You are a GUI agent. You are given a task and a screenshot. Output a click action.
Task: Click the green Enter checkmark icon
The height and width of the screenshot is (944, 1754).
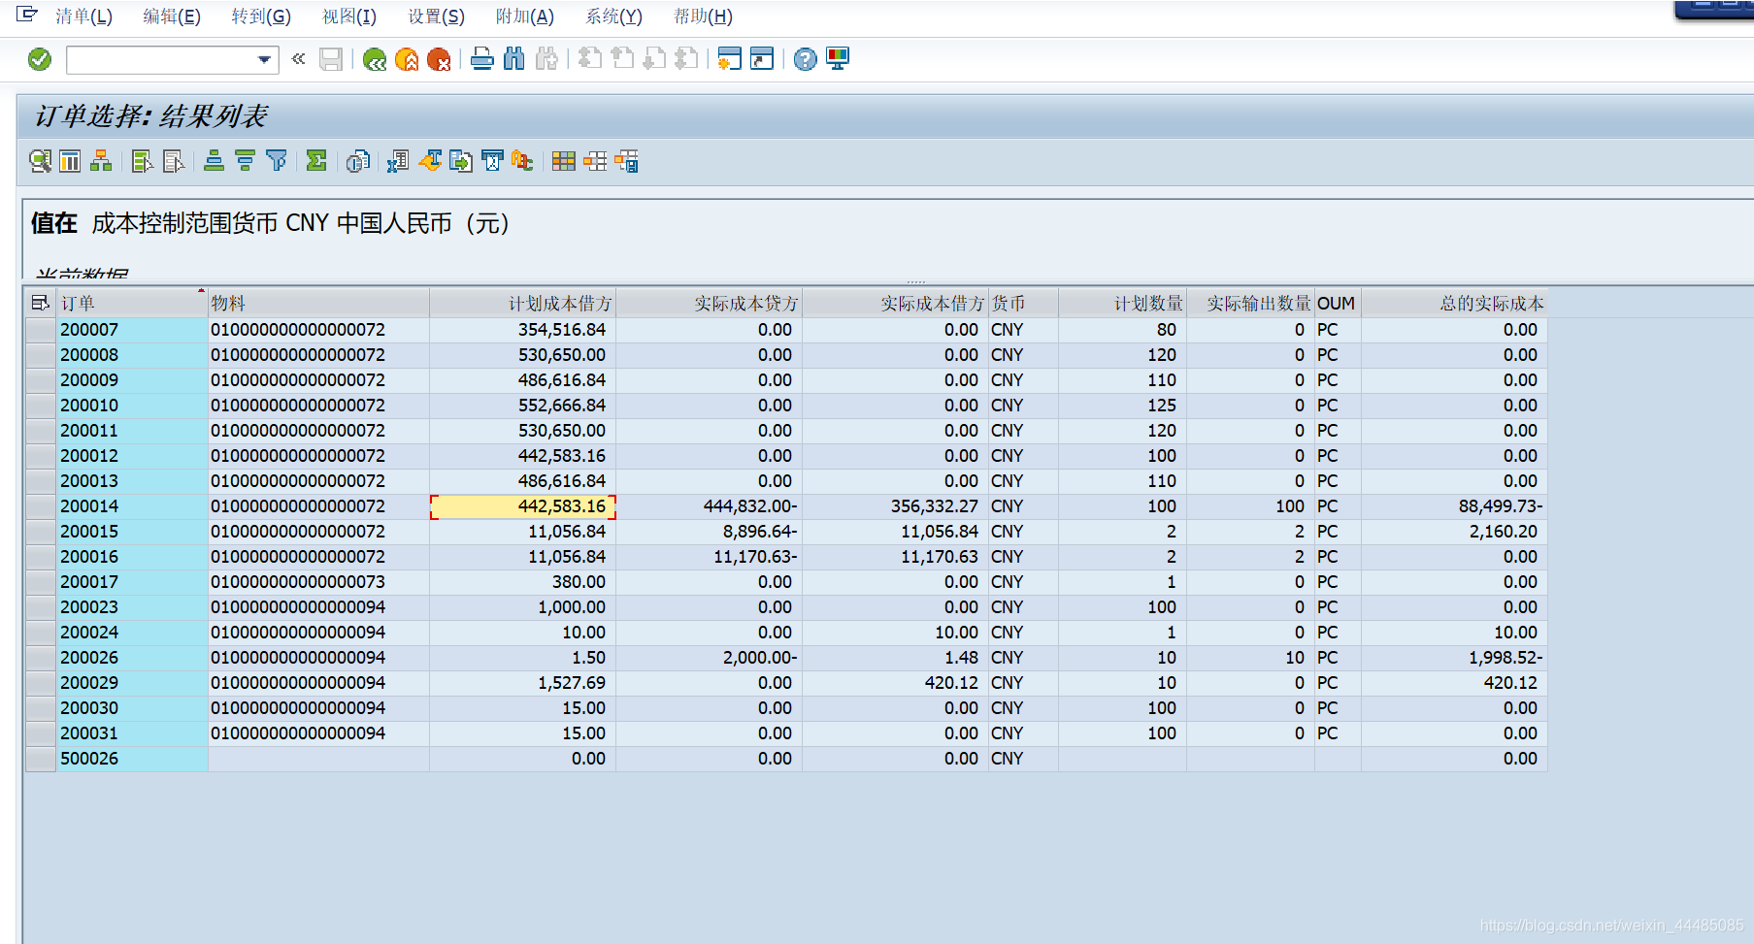click(40, 59)
